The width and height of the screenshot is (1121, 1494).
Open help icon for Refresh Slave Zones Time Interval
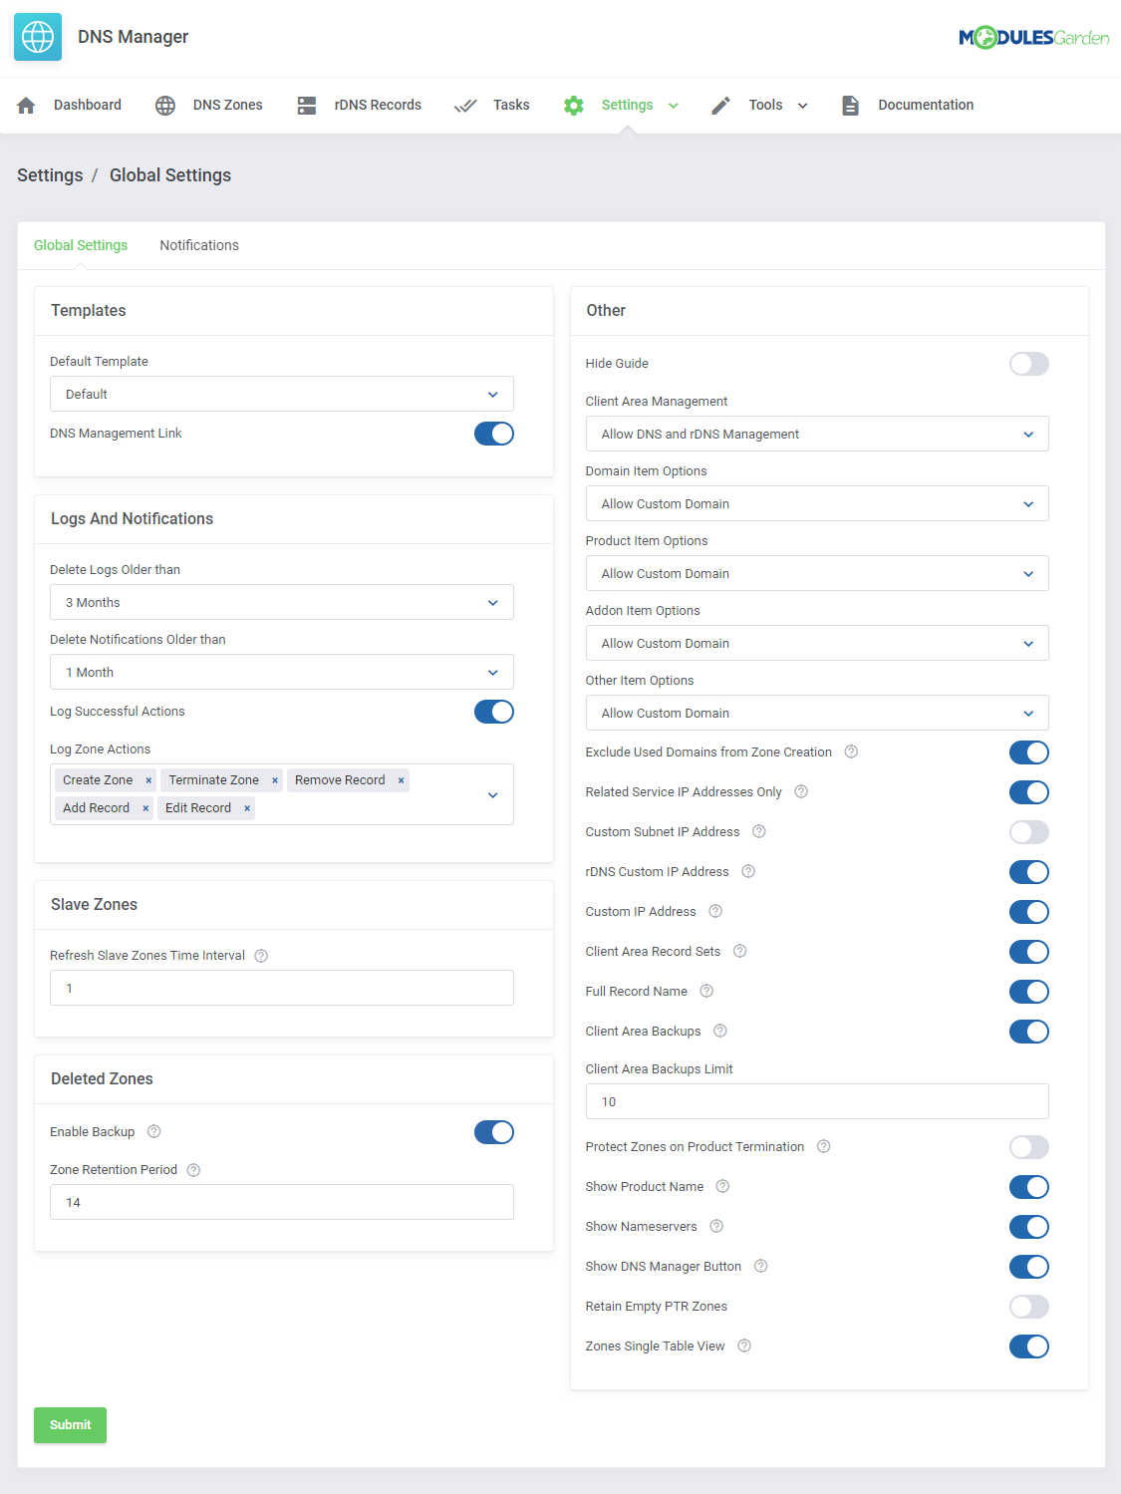(261, 956)
